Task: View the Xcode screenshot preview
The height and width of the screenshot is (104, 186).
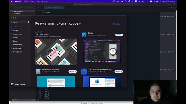Action: 102,51
